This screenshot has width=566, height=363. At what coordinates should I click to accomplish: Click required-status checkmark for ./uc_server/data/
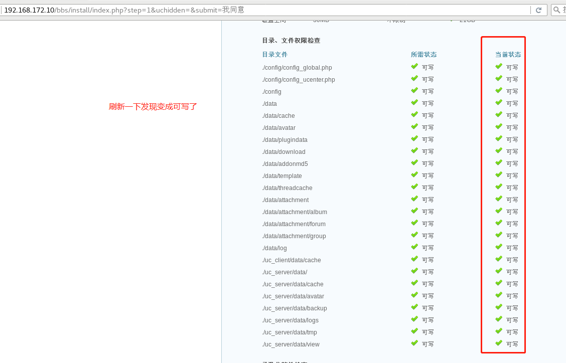(x=414, y=271)
